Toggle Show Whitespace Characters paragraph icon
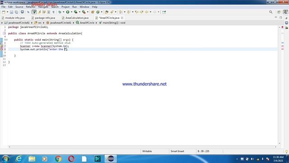Screen dimensions: 289x163 [53, 12]
